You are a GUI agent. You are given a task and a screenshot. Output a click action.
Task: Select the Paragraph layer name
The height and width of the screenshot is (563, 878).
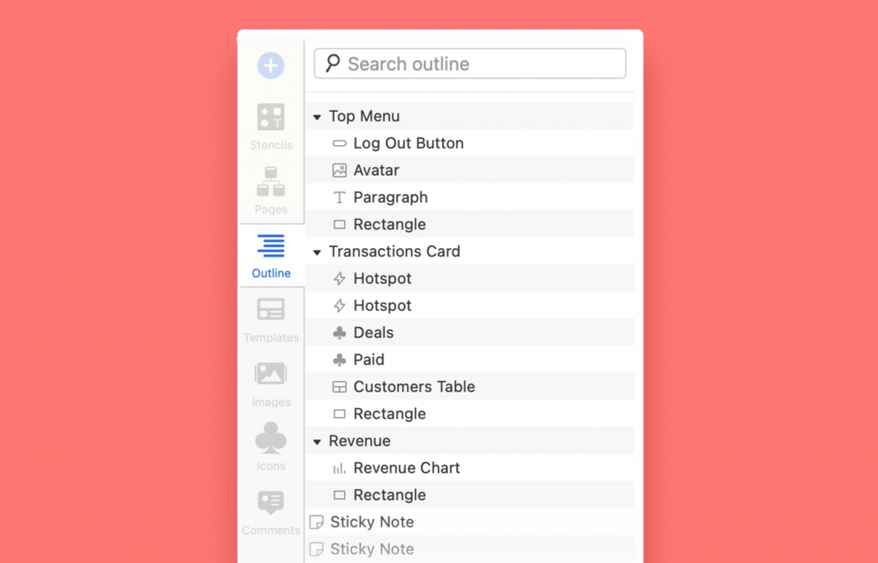tap(390, 197)
